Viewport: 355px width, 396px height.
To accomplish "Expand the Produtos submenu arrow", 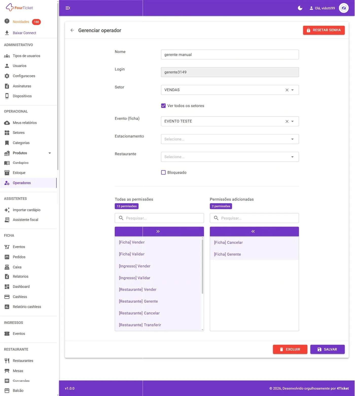I will [50, 153].
